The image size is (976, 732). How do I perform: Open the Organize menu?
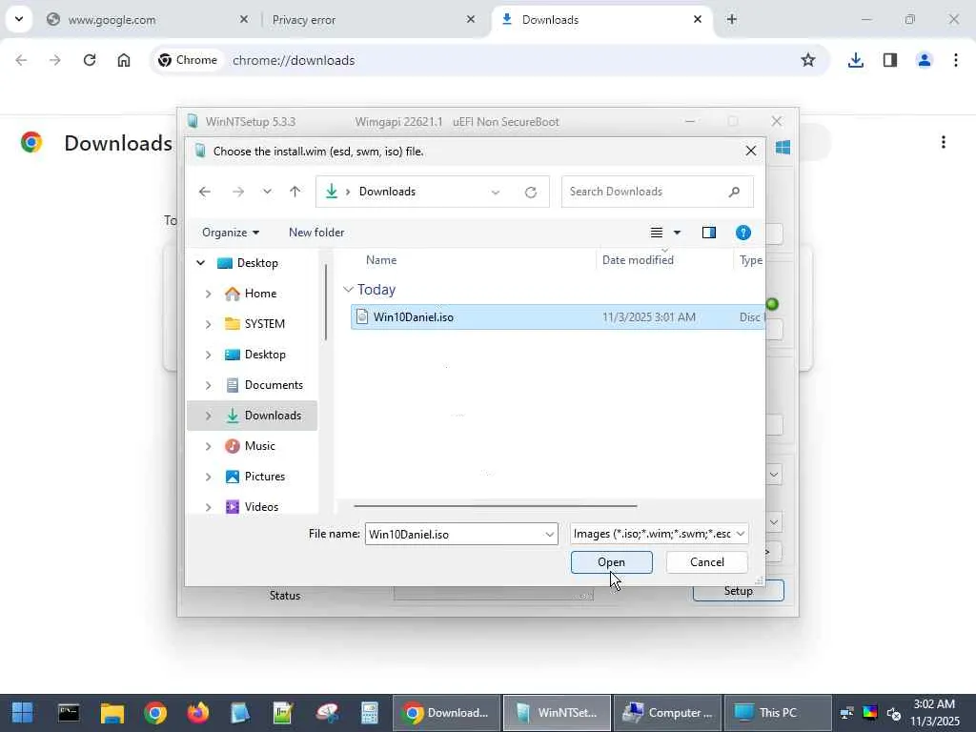(231, 233)
